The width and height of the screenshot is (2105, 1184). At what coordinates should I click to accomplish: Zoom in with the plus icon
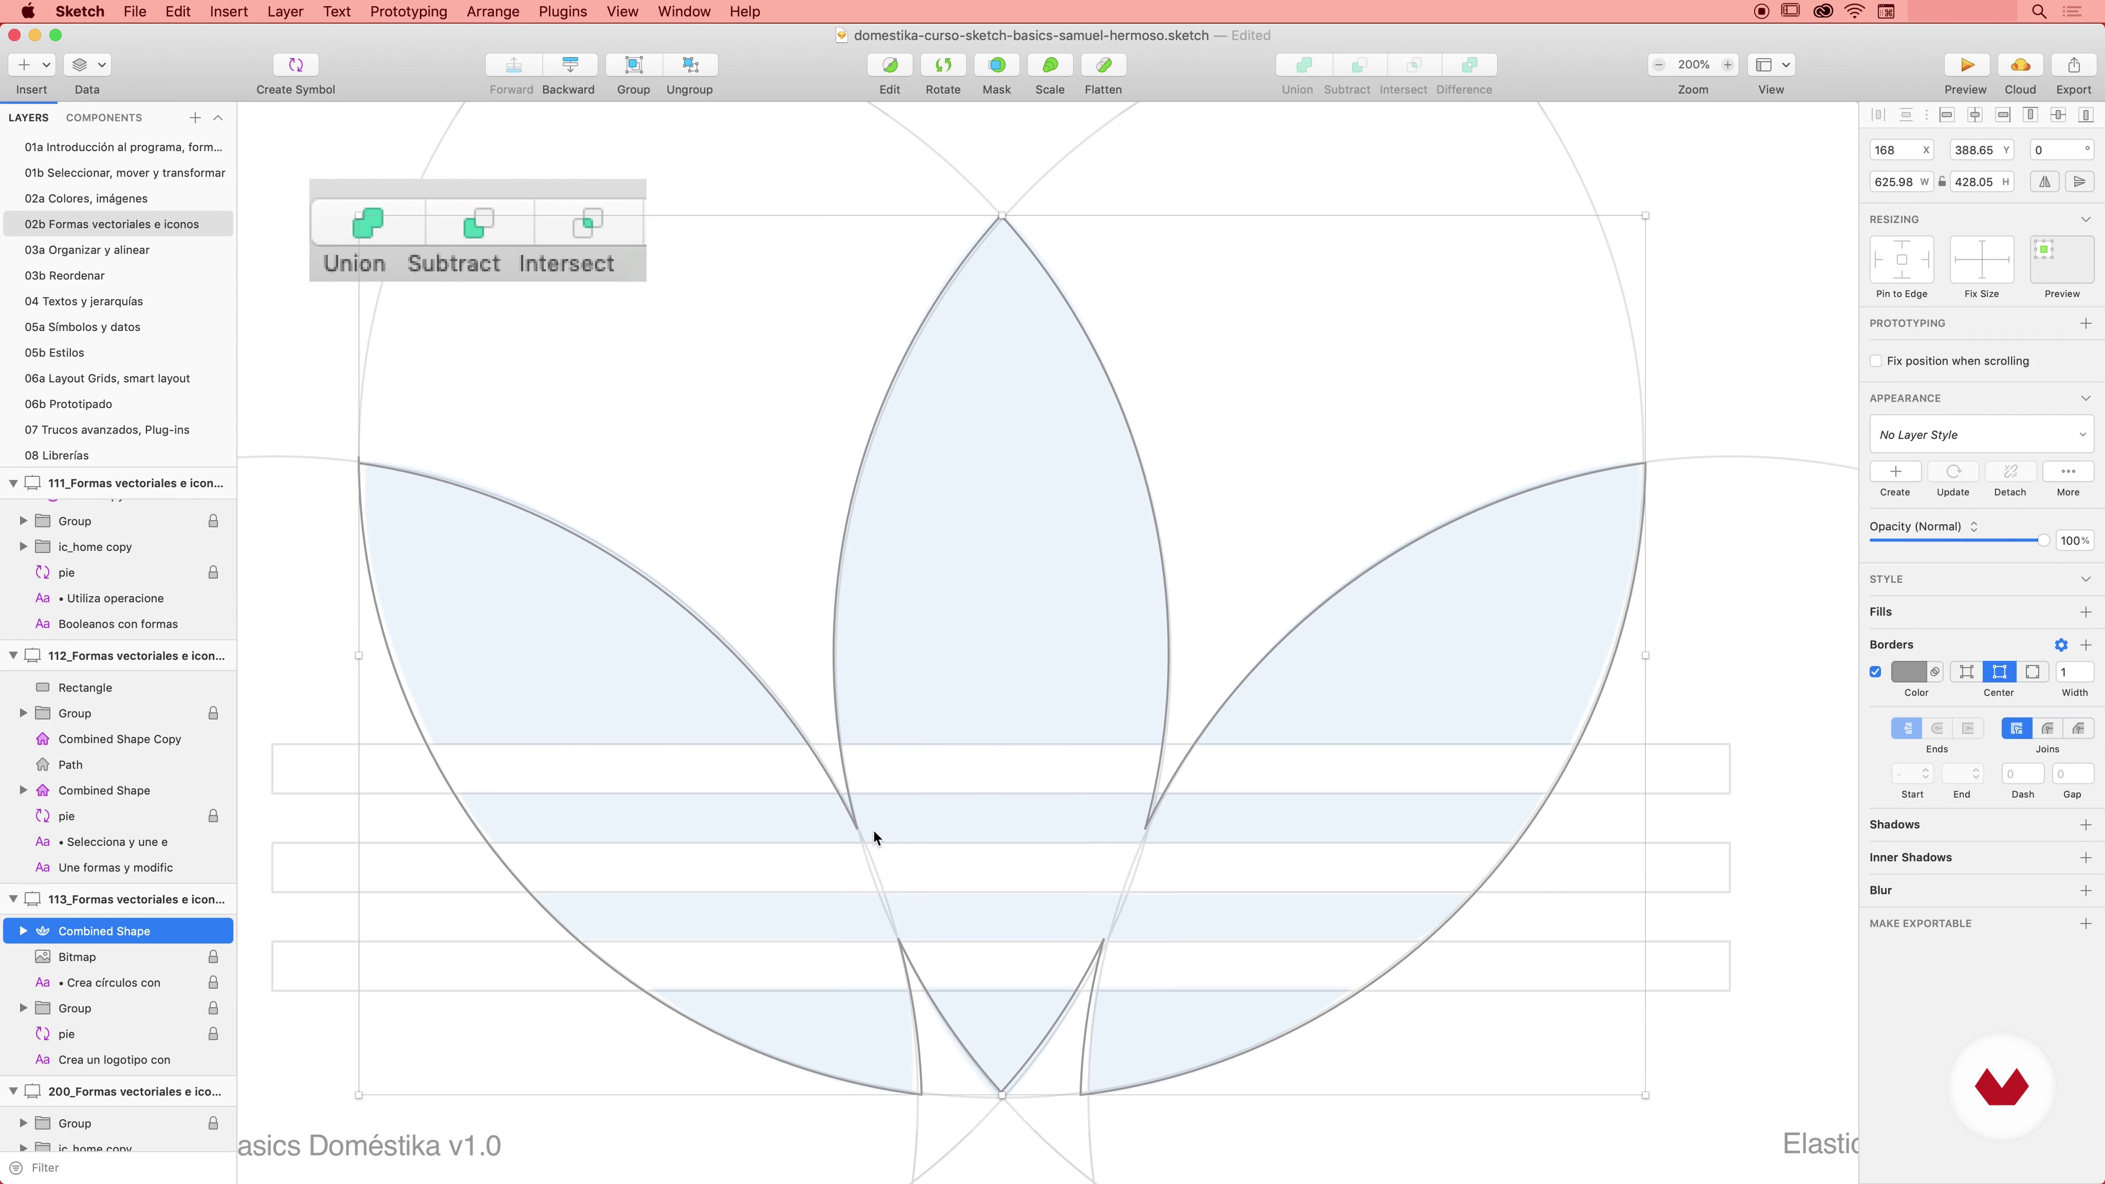(1727, 65)
